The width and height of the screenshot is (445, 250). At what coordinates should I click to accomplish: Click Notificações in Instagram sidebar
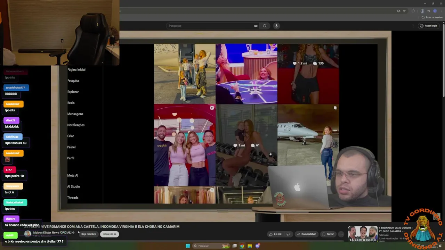click(x=76, y=125)
